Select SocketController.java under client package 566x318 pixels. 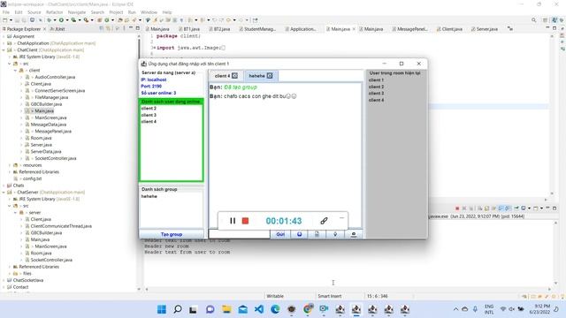(x=55, y=158)
